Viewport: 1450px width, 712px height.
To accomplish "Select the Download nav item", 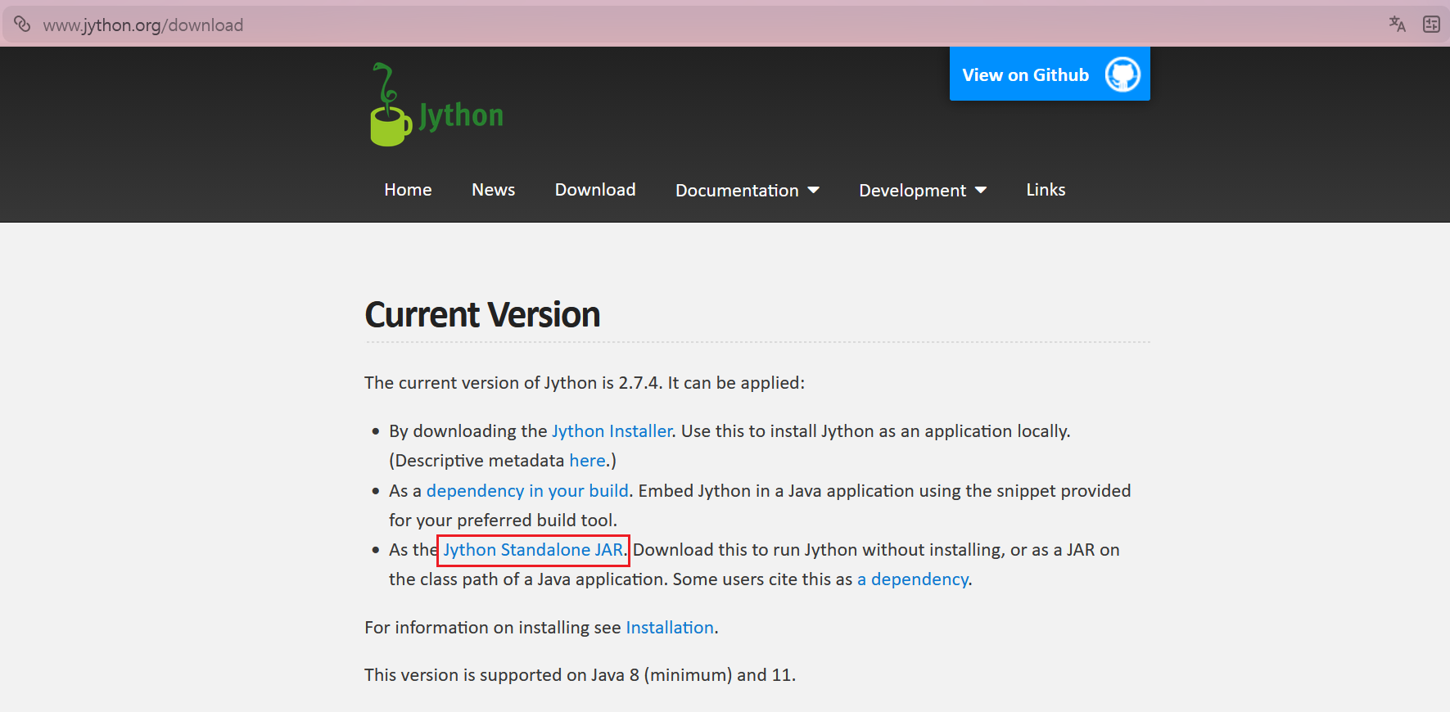I will click(x=595, y=190).
